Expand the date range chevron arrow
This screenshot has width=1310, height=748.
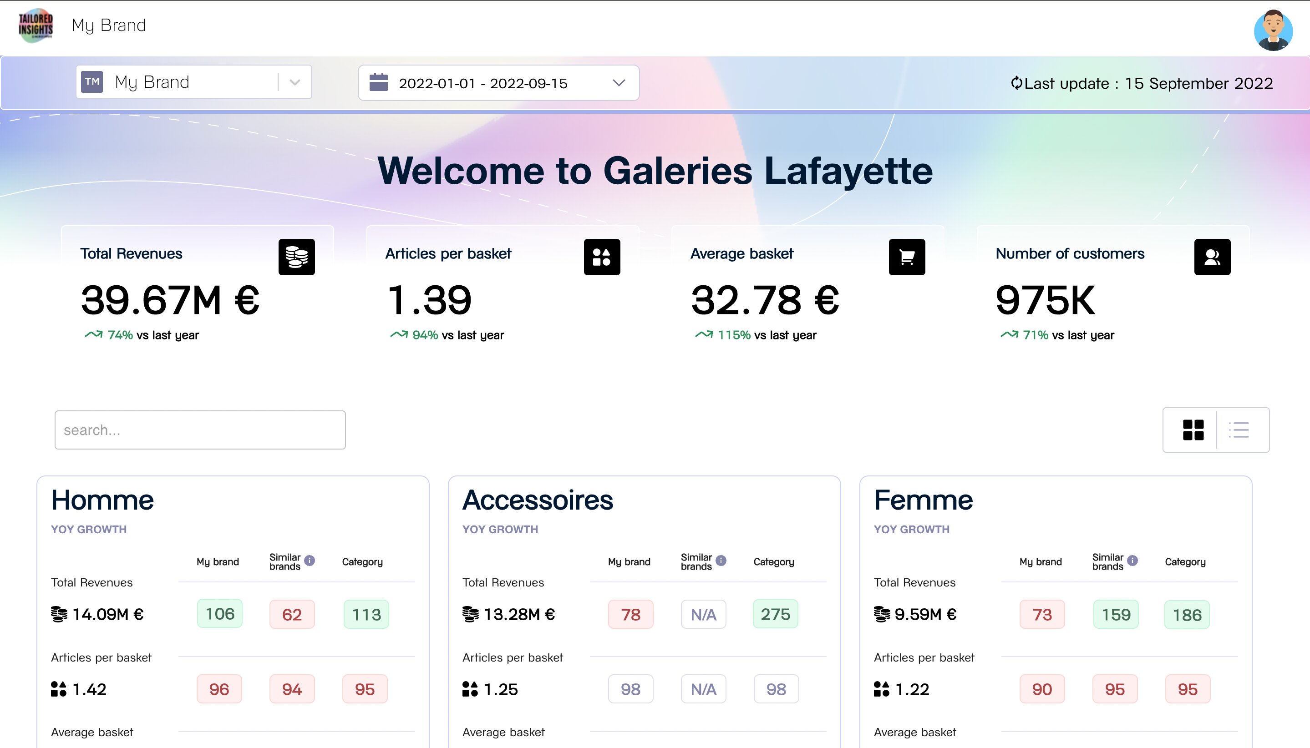pos(619,83)
